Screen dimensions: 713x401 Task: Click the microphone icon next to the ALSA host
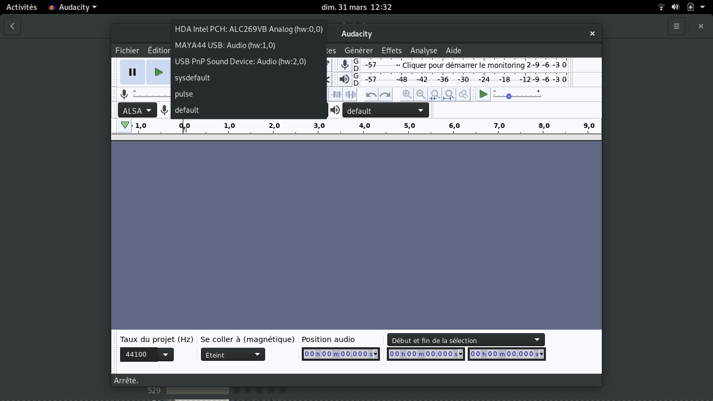164,110
